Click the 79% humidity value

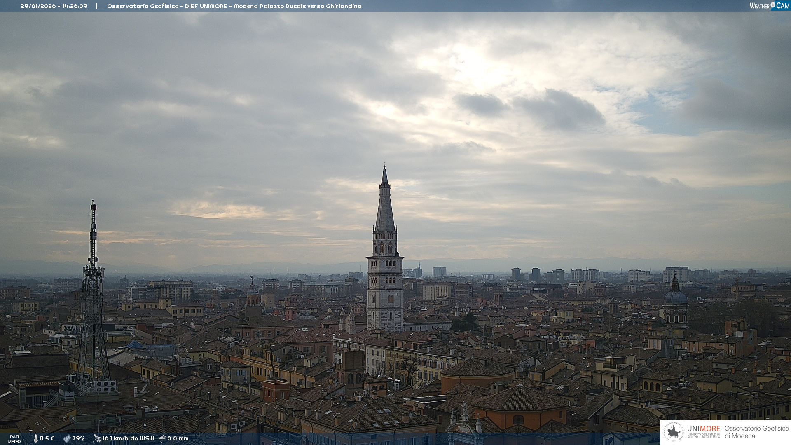(x=78, y=438)
